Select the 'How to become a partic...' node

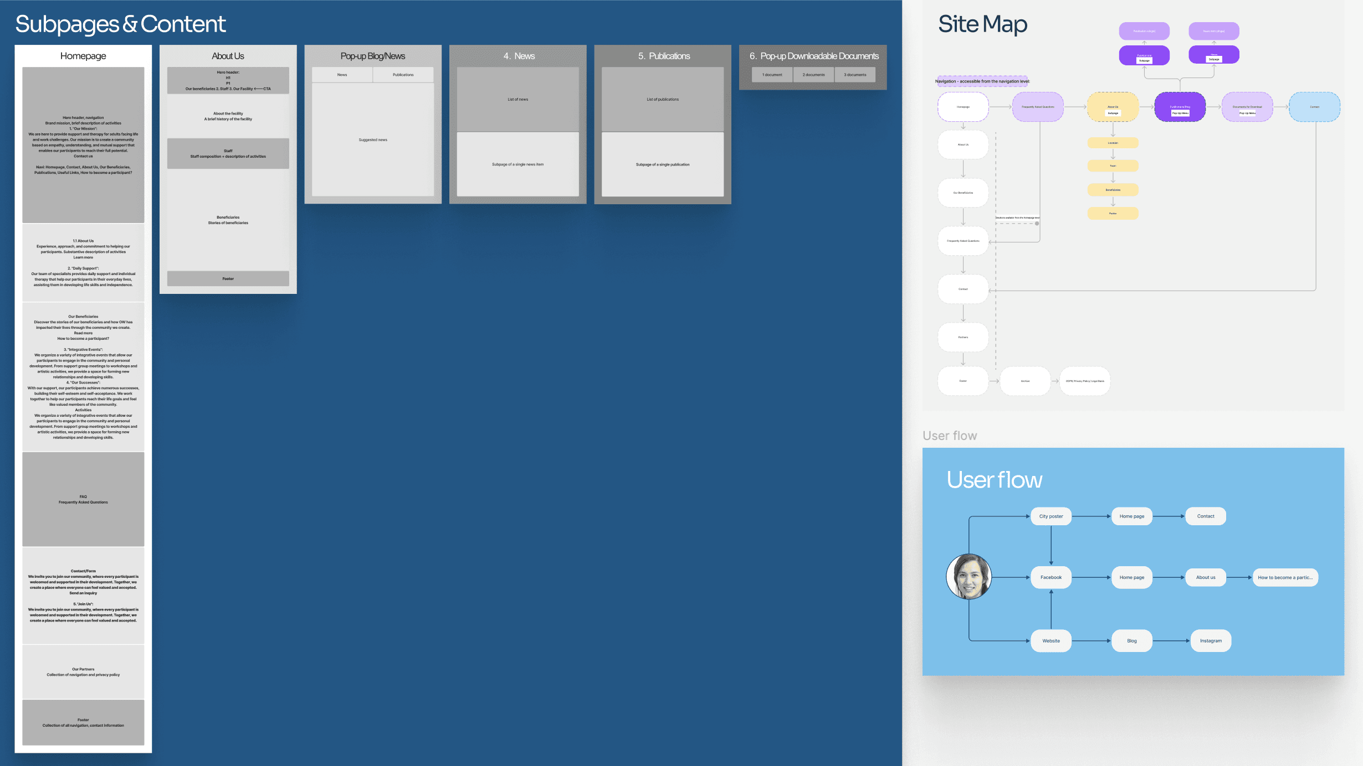(1285, 577)
